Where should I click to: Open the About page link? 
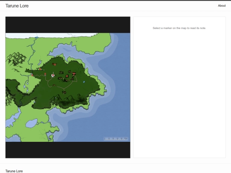point(222,6)
